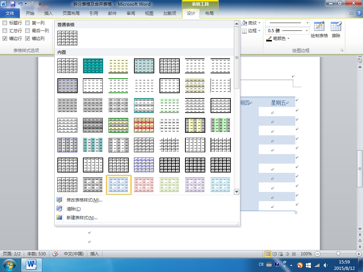The image size is (363, 272).
Task: Open the Draw Borders dialog launcher
Action: (342, 50)
